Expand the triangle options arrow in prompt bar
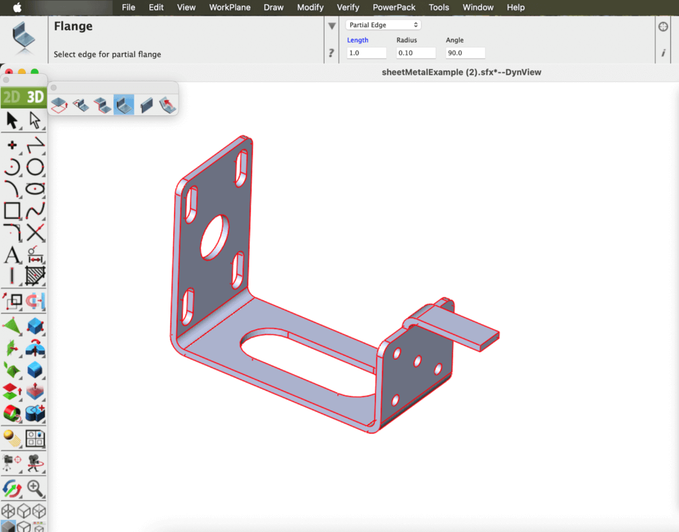 pyautogui.click(x=332, y=26)
